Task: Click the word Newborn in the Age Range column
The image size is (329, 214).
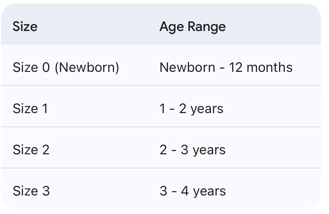Action: click(x=187, y=68)
